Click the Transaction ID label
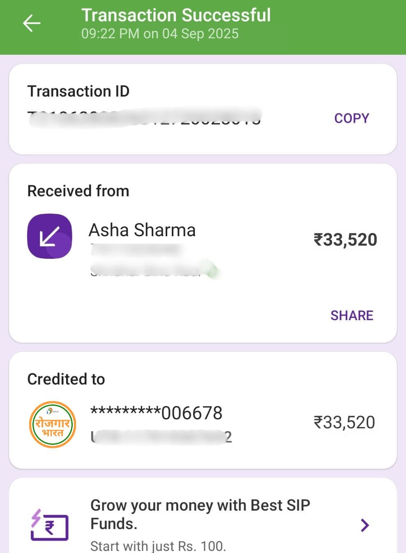 coord(78,91)
